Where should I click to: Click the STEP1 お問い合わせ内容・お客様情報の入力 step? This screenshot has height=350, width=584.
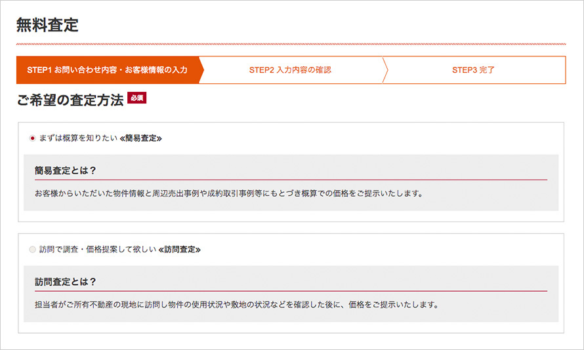pos(107,70)
